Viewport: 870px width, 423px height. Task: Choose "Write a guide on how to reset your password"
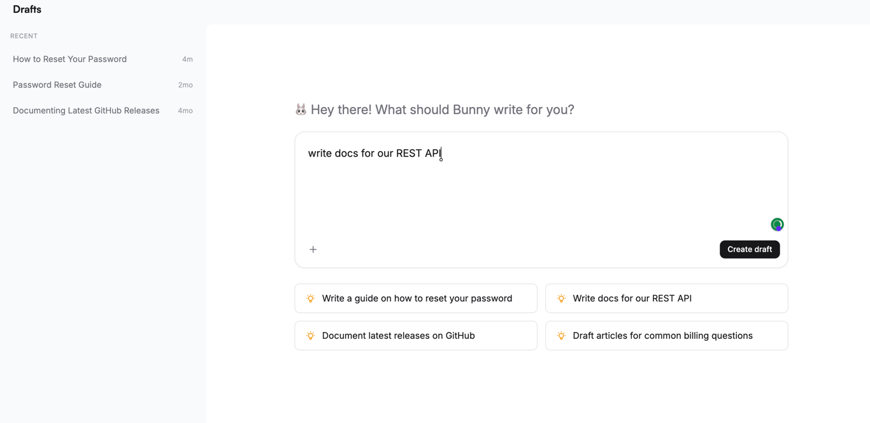click(x=417, y=298)
